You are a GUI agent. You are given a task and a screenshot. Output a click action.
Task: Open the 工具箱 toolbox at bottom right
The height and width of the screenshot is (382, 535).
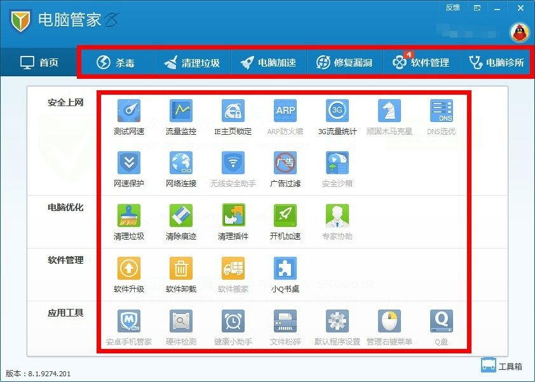[x=502, y=365]
